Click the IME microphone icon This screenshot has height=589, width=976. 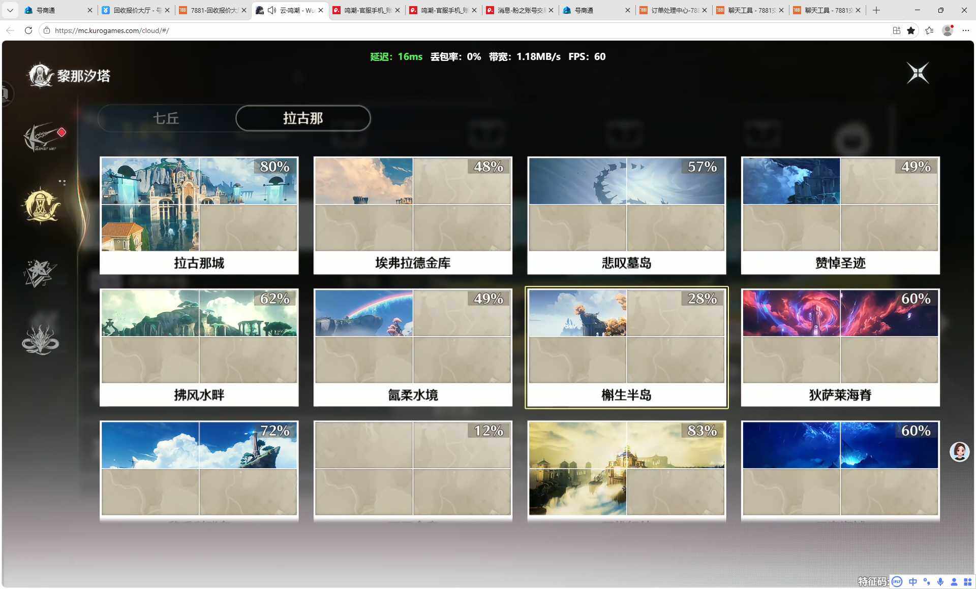(940, 582)
